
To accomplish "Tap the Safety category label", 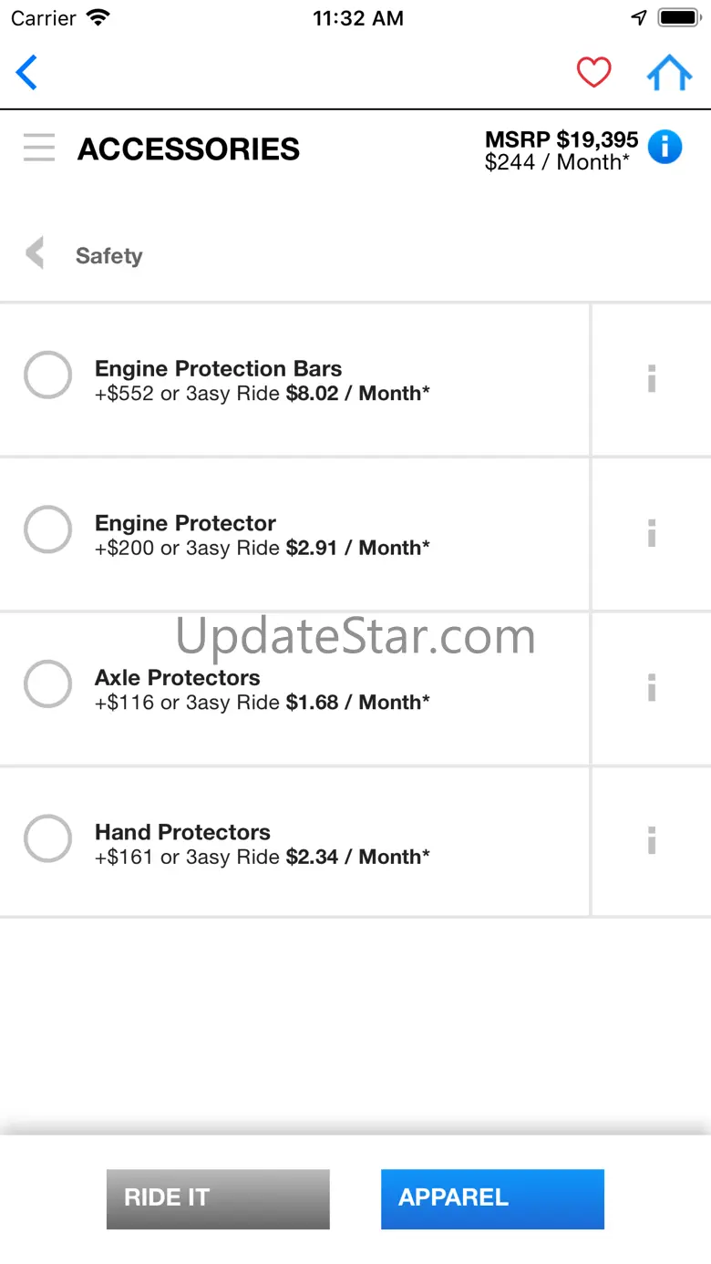I will click(108, 256).
